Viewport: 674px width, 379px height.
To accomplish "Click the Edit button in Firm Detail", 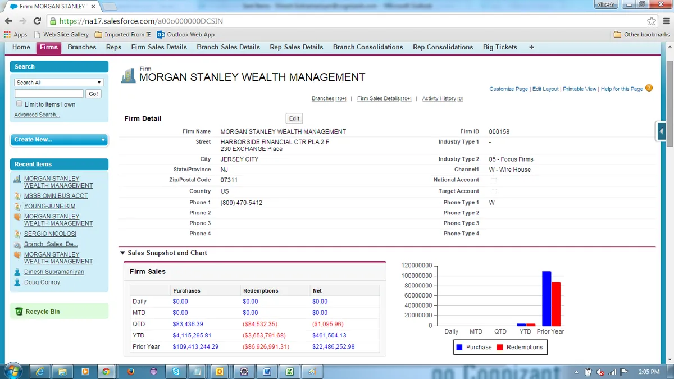I will coord(294,118).
